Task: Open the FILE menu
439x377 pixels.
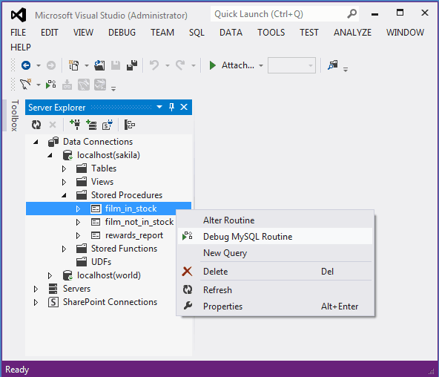Action: point(19,33)
